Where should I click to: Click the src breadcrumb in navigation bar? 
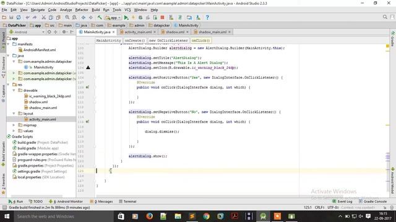[49, 25]
